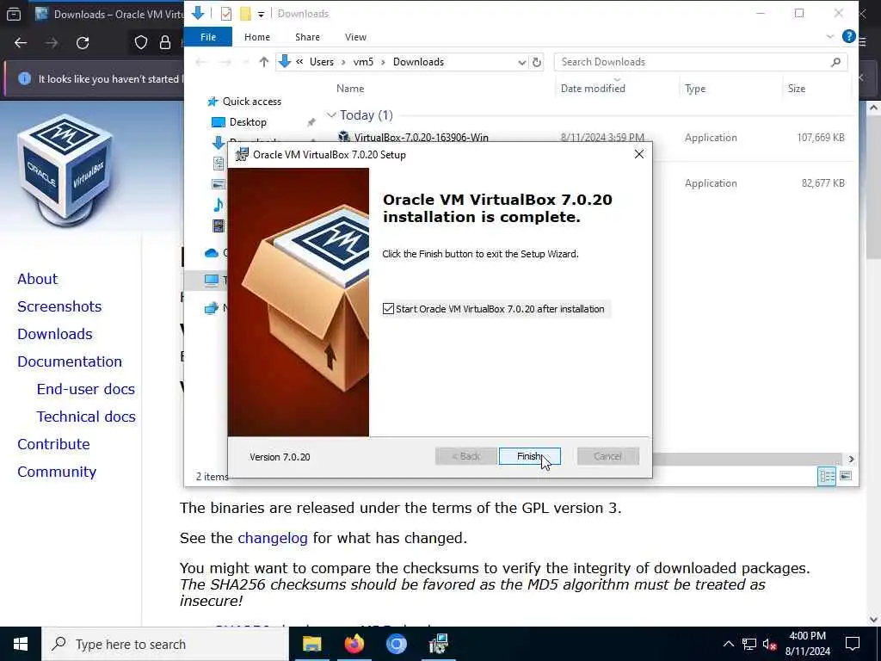This screenshot has height=661, width=881.
Task: Select the Downloads – Oracle VM VirtualBox browser tab
Action: coord(108,14)
